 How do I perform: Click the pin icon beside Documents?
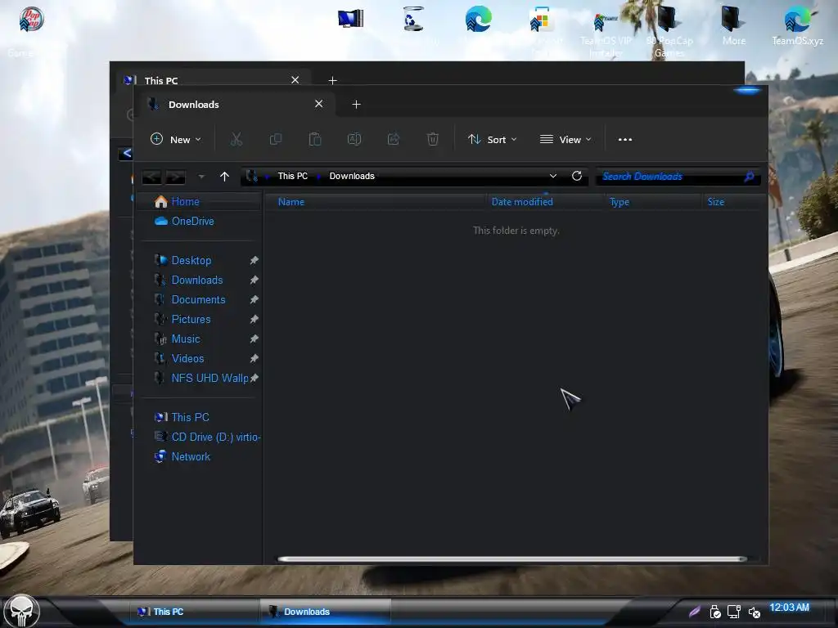(255, 299)
